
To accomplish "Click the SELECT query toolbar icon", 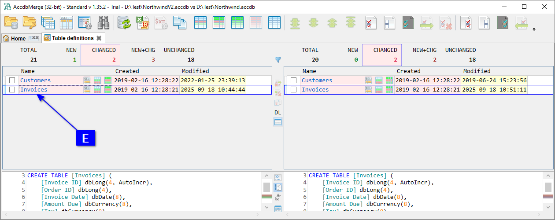I will [66, 22].
